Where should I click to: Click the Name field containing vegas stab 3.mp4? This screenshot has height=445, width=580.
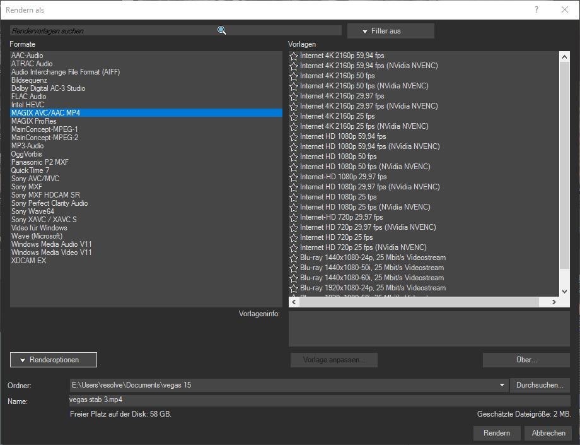point(320,400)
